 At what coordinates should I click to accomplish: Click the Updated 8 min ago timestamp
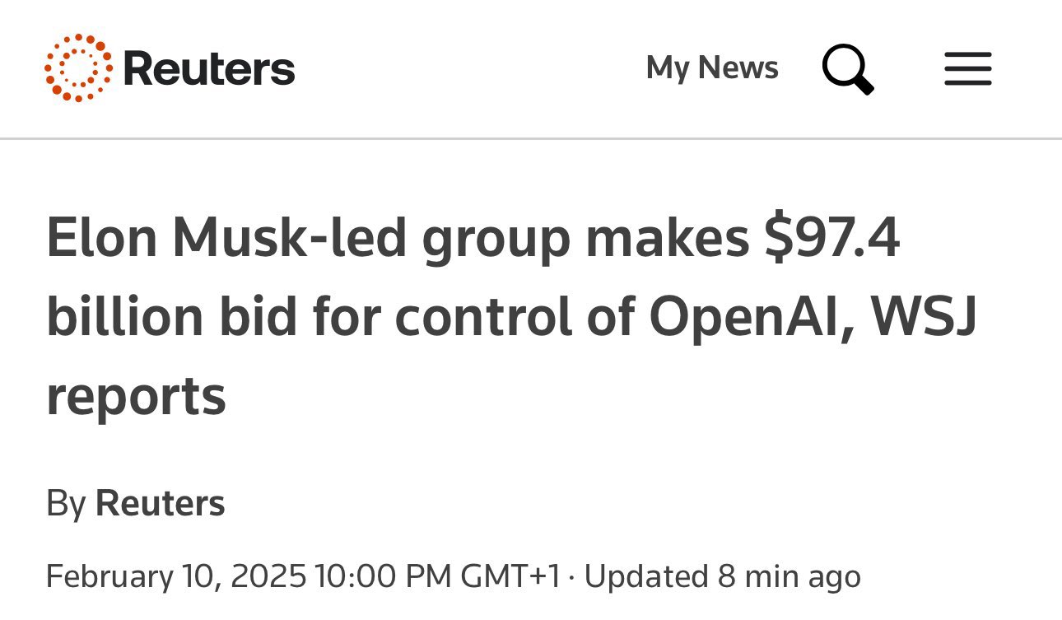pyautogui.click(x=720, y=576)
